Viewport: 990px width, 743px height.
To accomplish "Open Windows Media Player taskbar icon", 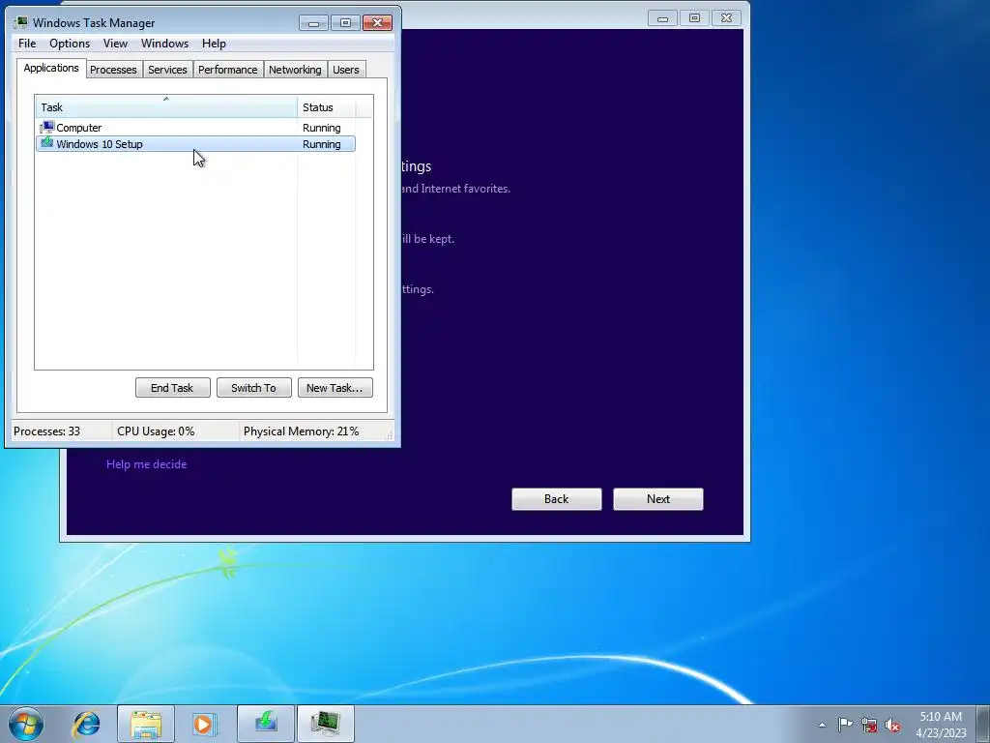I will pyautogui.click(x=204, y=724).
